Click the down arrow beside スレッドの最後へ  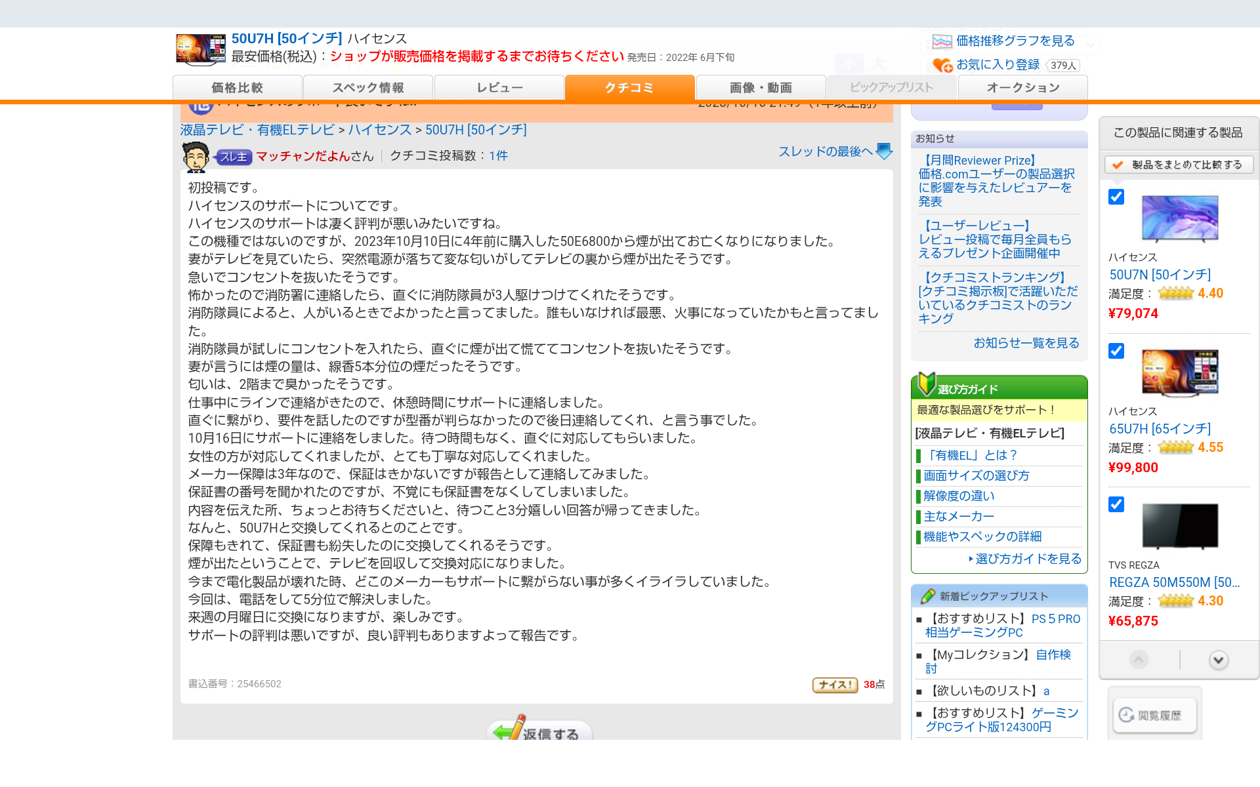point(885,151)
